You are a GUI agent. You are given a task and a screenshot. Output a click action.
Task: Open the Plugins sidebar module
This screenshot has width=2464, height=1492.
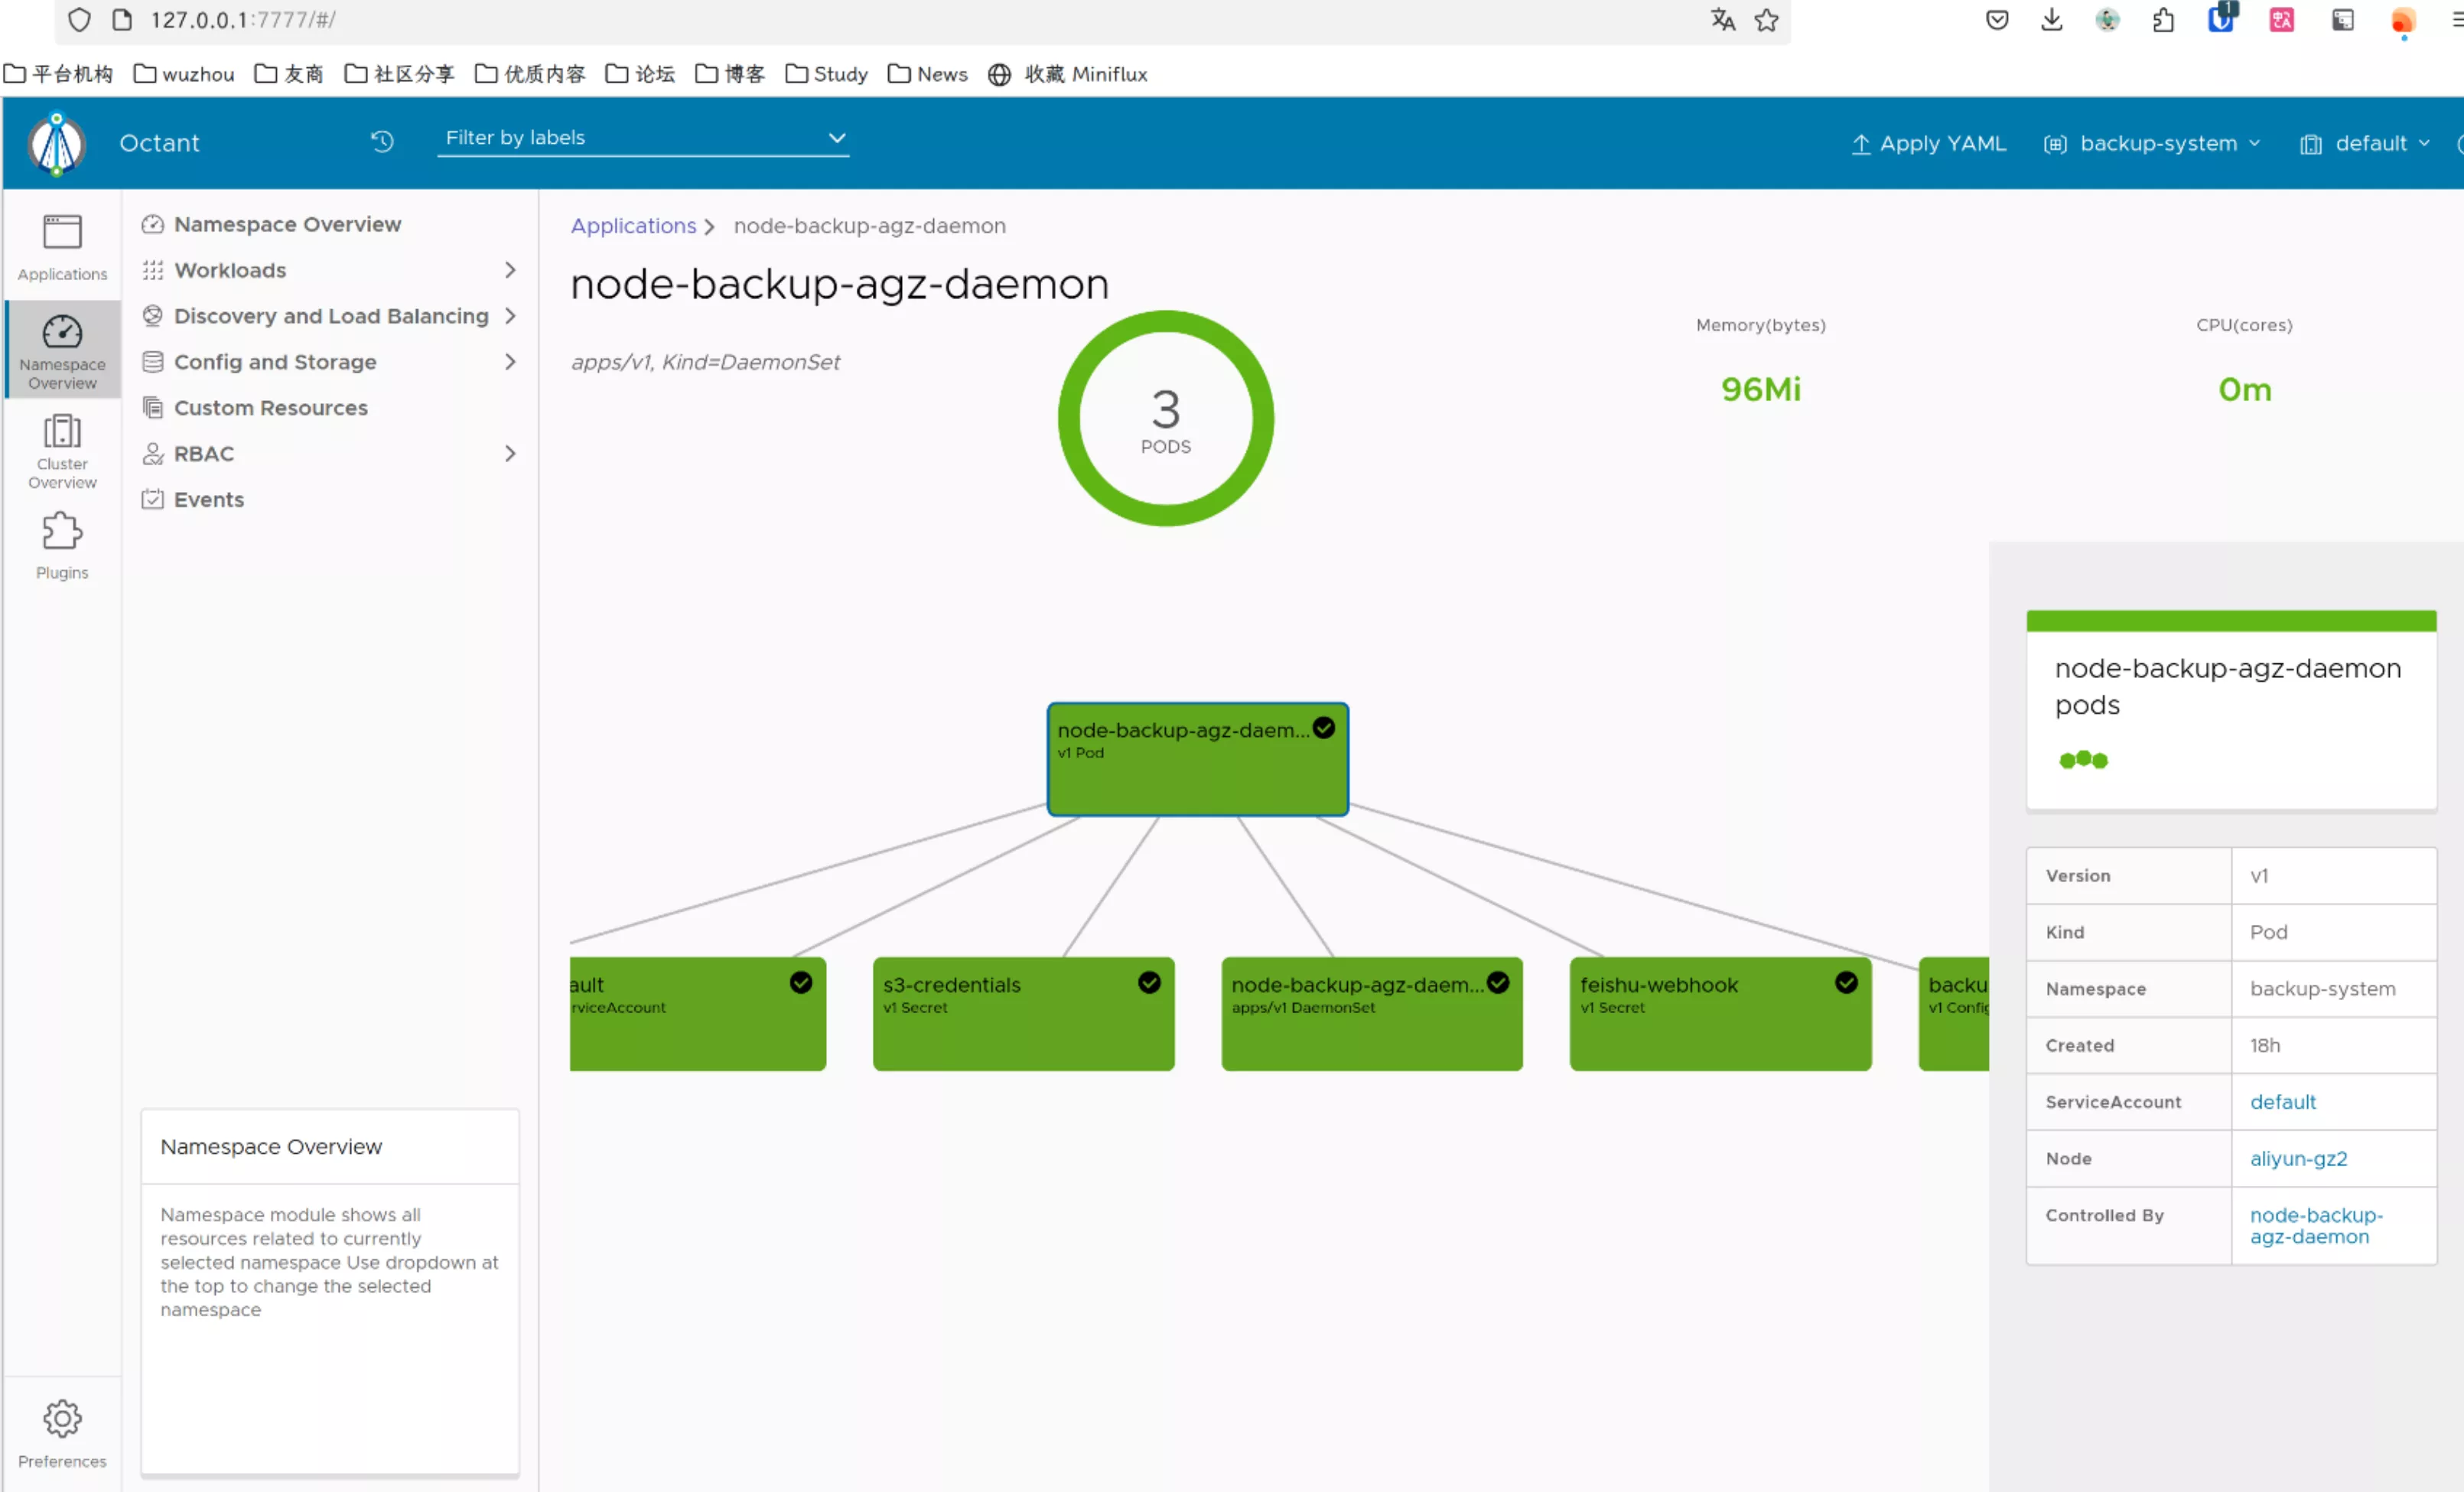[x=62, y=545]
